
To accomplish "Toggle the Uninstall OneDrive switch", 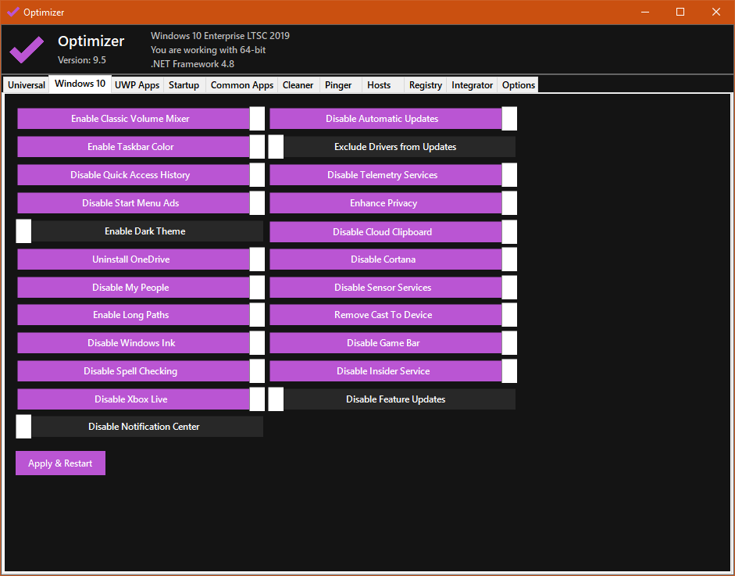I will tap(141, 259).
